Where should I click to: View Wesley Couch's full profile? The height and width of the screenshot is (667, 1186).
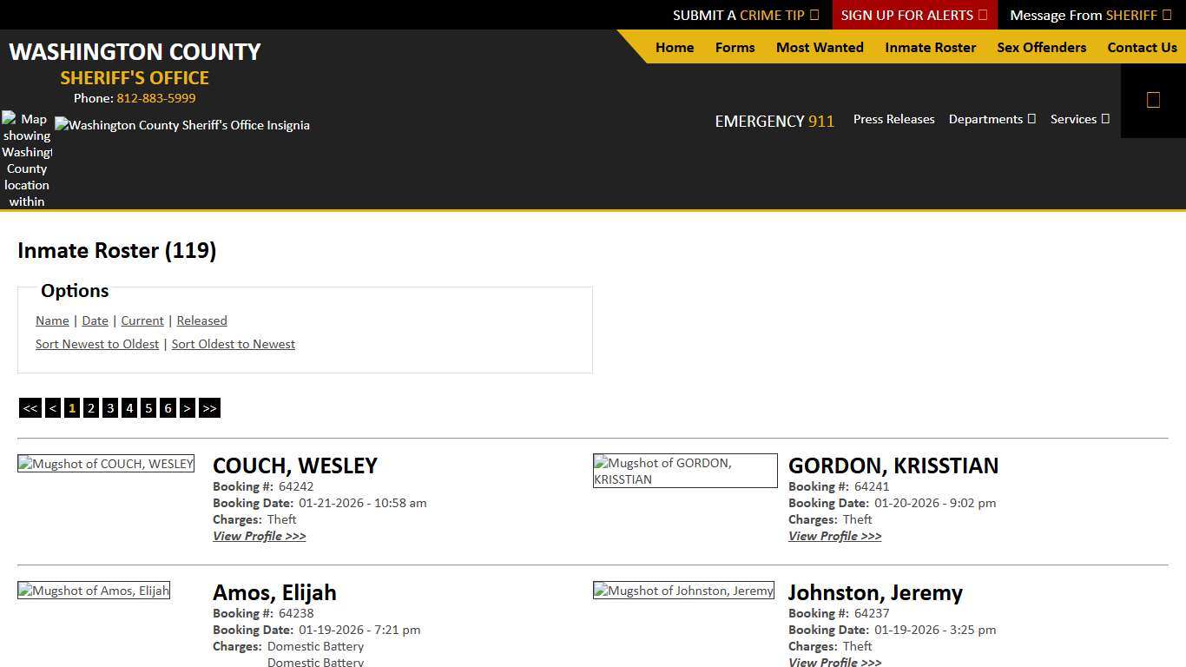point(259,536)
